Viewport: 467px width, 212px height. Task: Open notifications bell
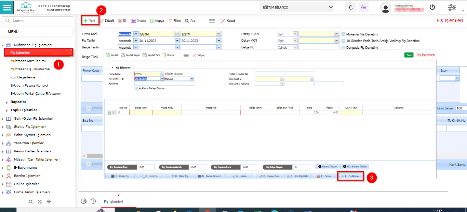click(351, 7)
